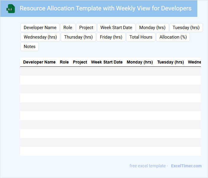
Task: Click the Developer Name column header
Action: (39, 62)
